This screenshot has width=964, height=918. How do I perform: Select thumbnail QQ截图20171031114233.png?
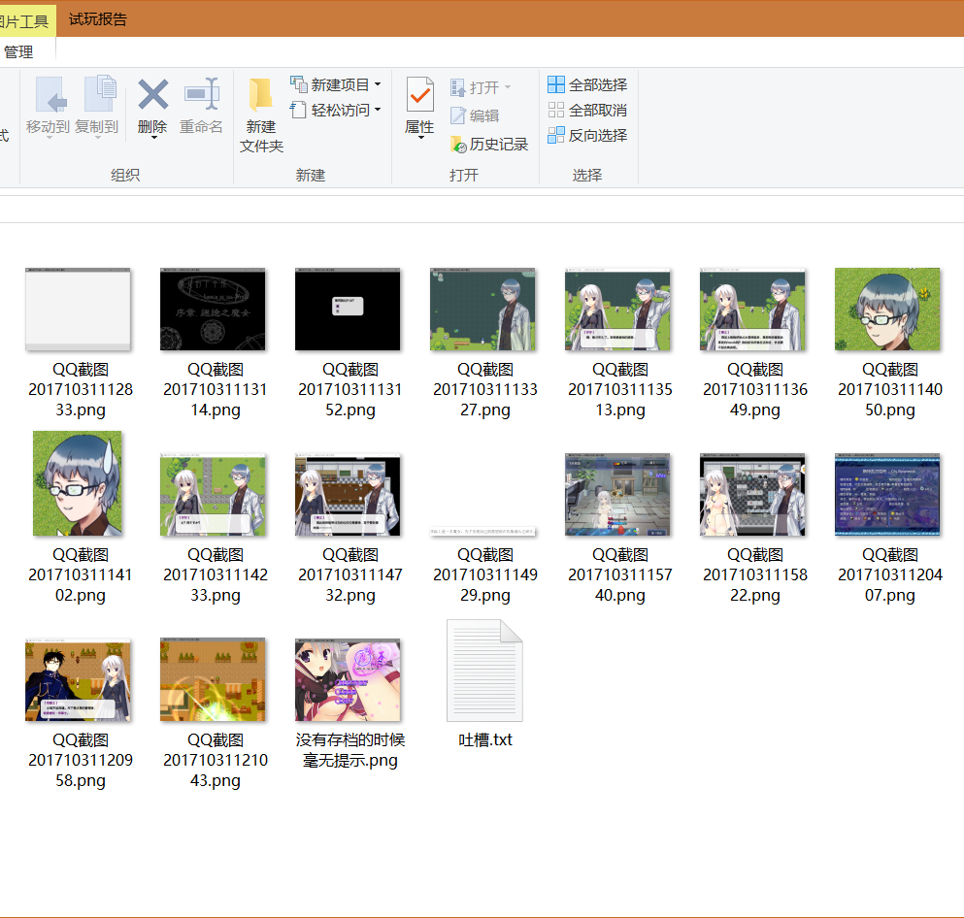pyautogui.click(x=213, y=495)
